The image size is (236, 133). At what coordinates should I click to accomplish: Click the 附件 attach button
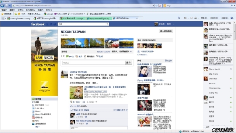point(129,62)
